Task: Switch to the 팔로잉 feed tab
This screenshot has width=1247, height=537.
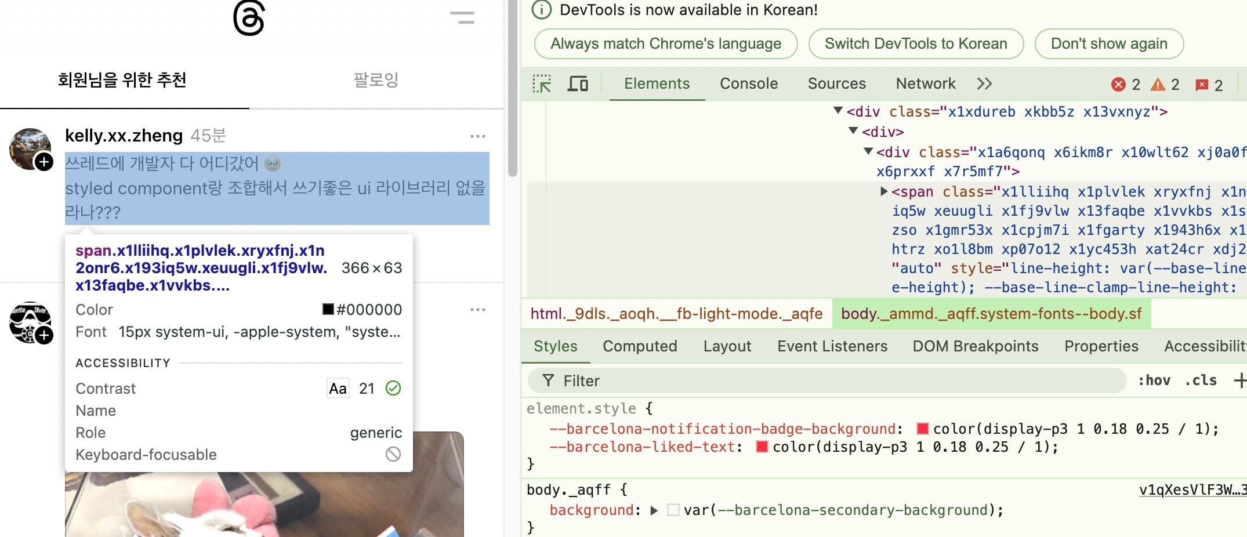Action: 376,79
